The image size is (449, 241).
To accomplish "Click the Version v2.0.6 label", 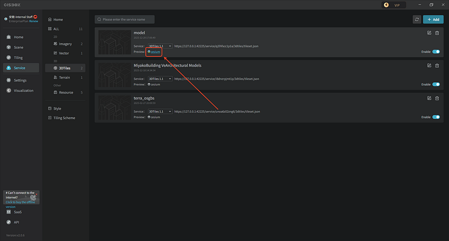I will click(x=15, y=235).
